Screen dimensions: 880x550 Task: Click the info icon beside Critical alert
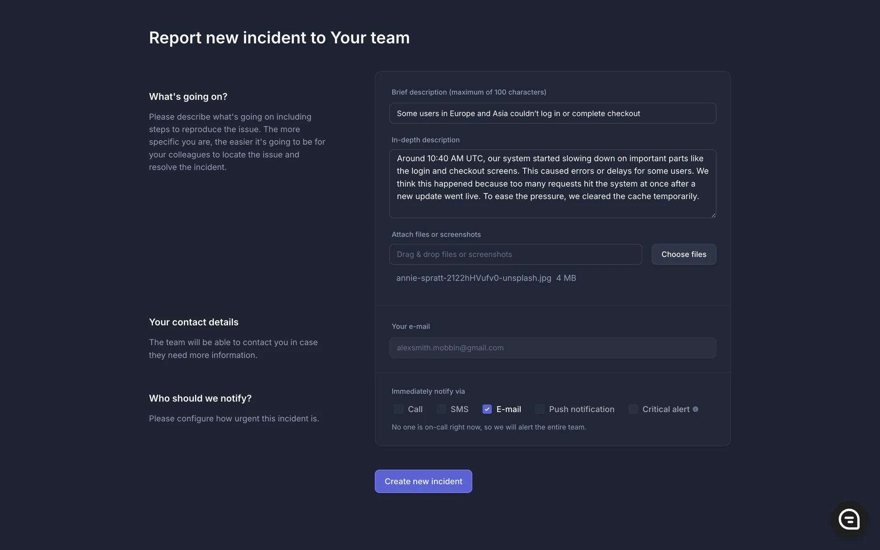pyautogui.click(x=695, y=409)
